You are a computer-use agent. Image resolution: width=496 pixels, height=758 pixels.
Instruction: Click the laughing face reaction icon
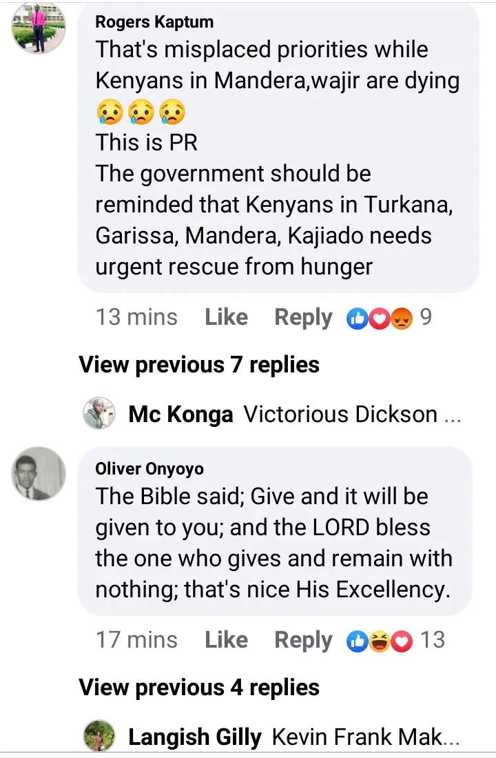point(380,641)
